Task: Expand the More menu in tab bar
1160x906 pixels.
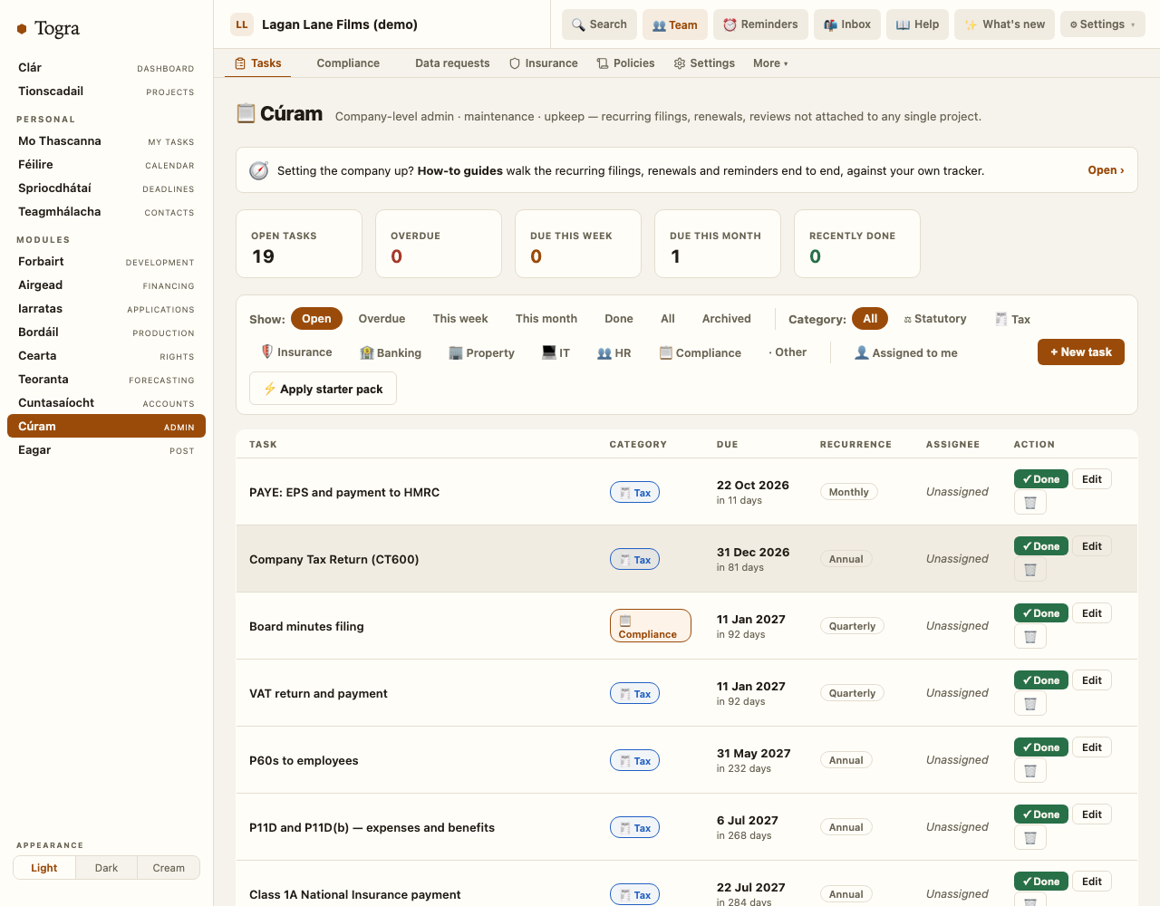Action: [x=770, y=63]
